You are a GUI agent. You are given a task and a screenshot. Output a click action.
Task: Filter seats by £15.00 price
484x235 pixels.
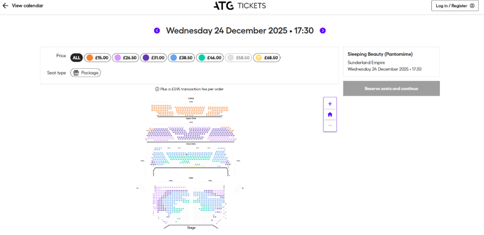[97, 57]
